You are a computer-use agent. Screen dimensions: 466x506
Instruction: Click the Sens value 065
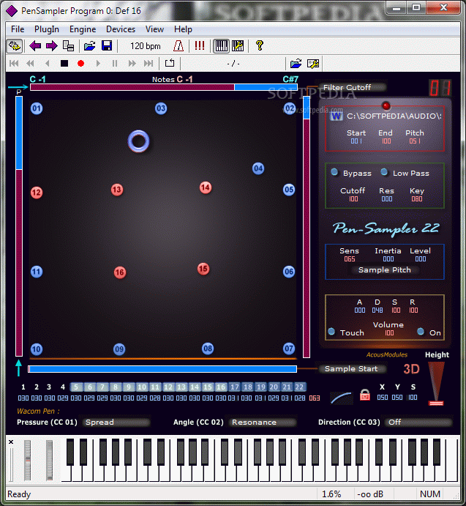(x=350, y=258)
